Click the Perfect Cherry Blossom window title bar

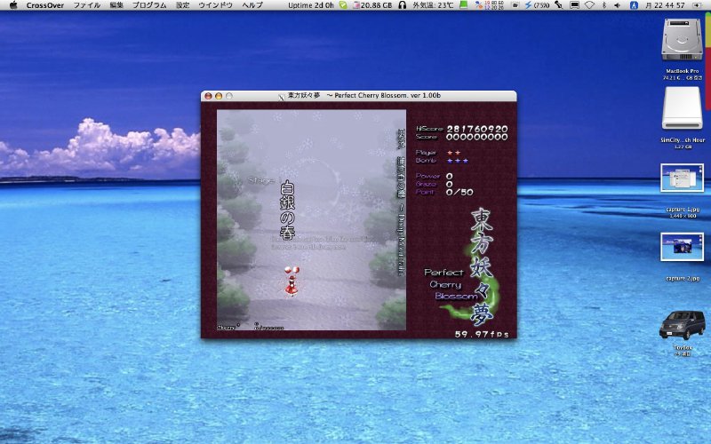(359, 96)
